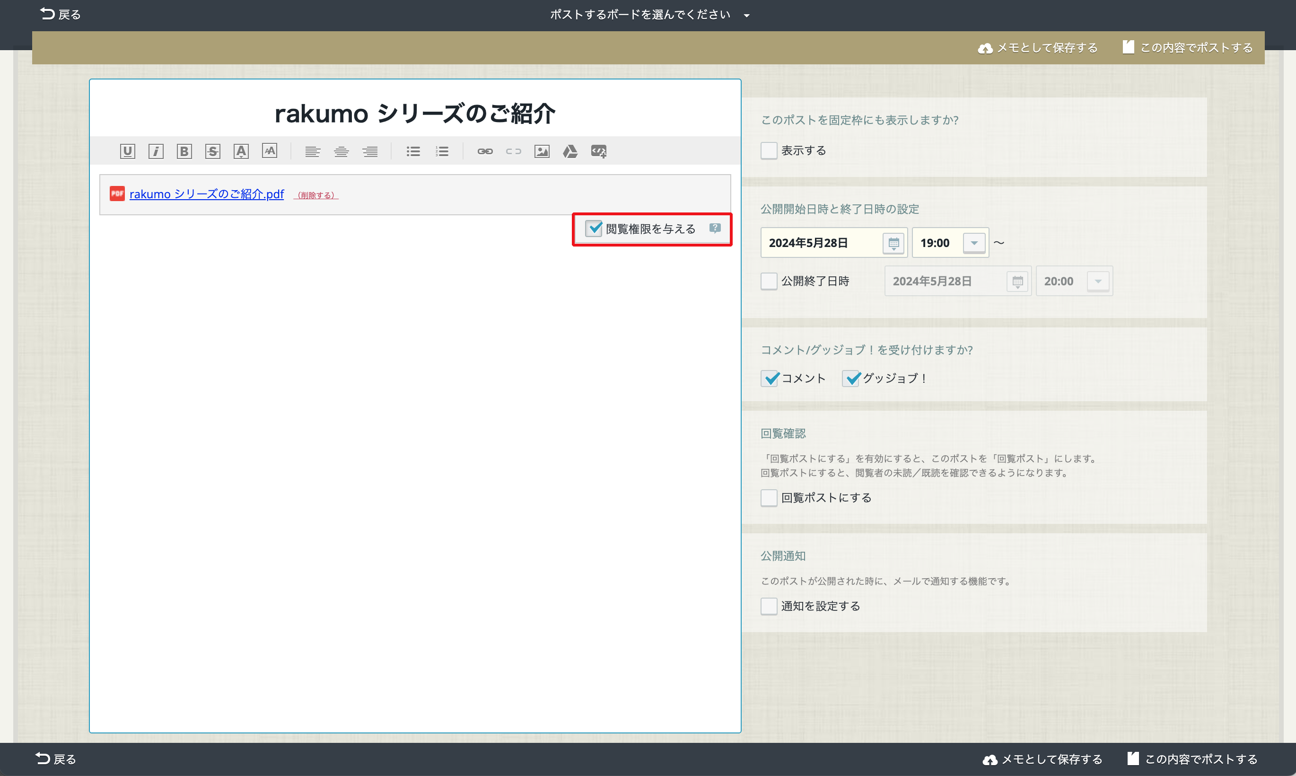Insert a hyperlink with the link icon

tap(485, 151)
